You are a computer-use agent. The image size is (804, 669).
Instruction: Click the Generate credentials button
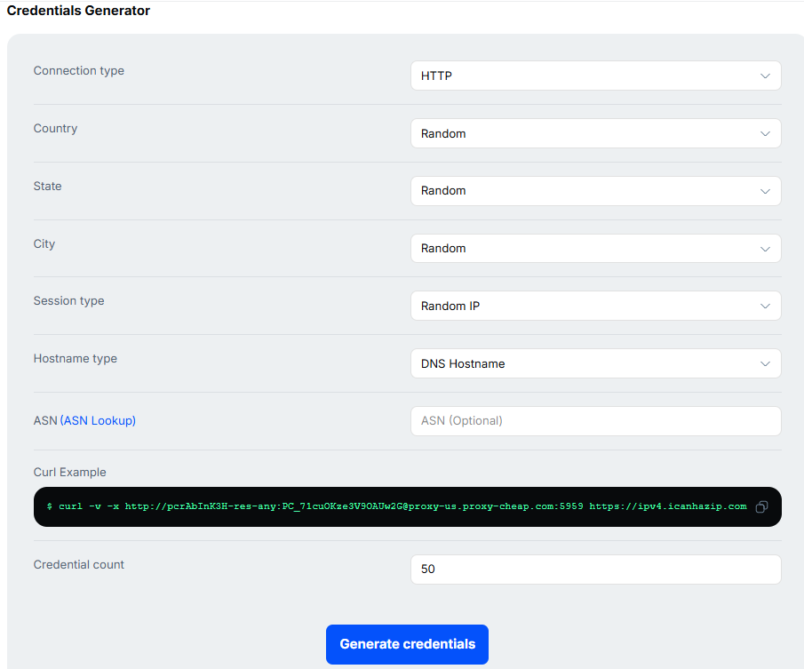point(407,644)
